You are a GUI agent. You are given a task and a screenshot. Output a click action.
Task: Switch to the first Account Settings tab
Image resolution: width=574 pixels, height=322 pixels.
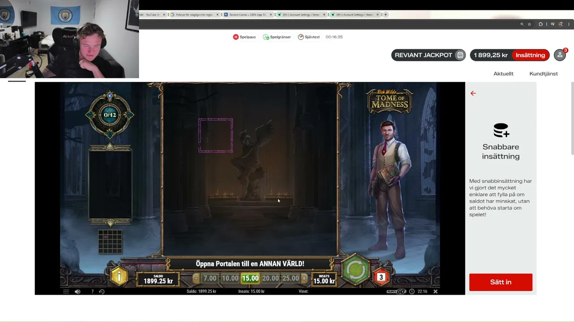[x=301, y=15]
